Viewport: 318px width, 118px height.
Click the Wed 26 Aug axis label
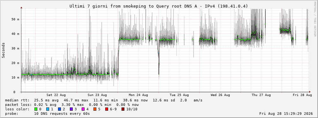220,95
